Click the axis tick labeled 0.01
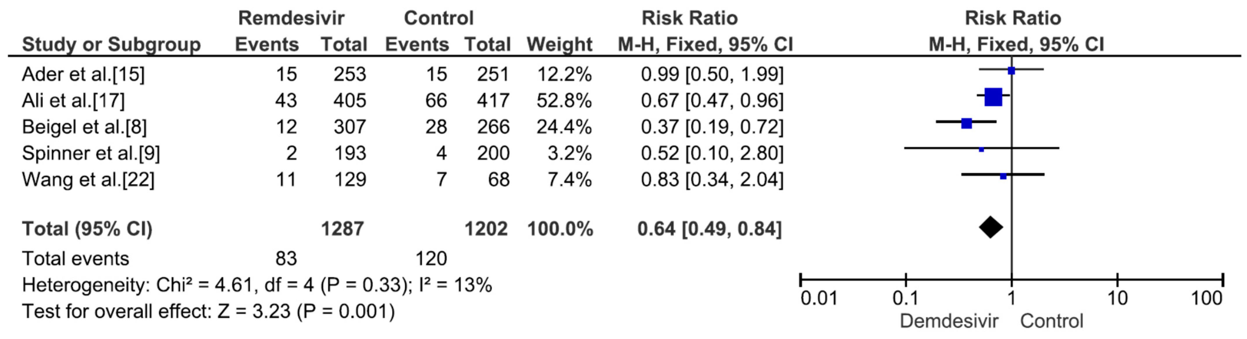Image resolution: width=1247 pixels, height=339 pixels. coord(819,298)
